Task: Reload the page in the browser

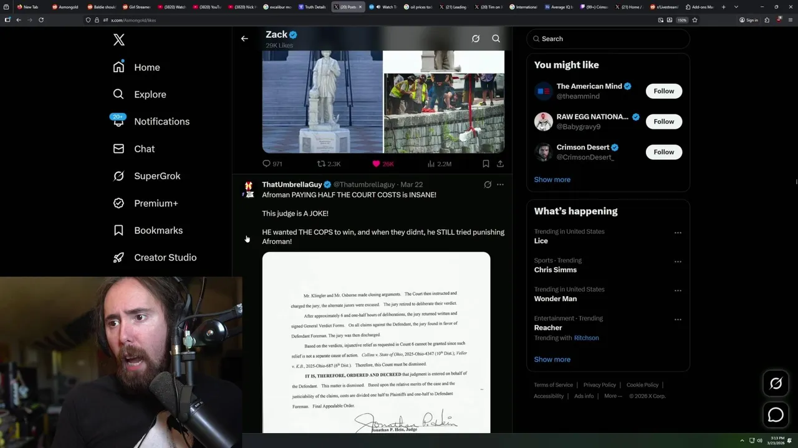Action: [41, 20]
